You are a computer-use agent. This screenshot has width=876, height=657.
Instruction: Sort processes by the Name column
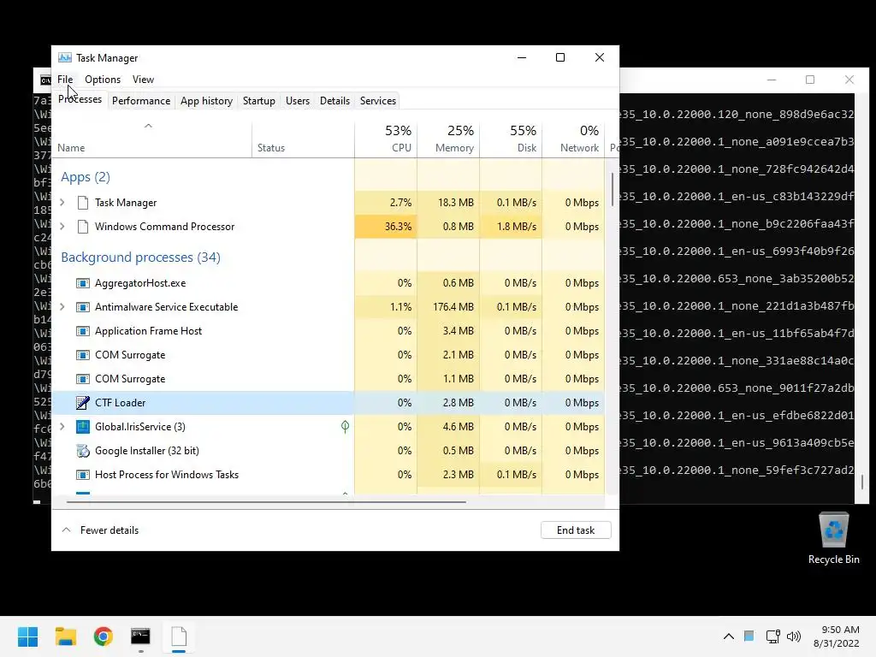tap(151, 139)
